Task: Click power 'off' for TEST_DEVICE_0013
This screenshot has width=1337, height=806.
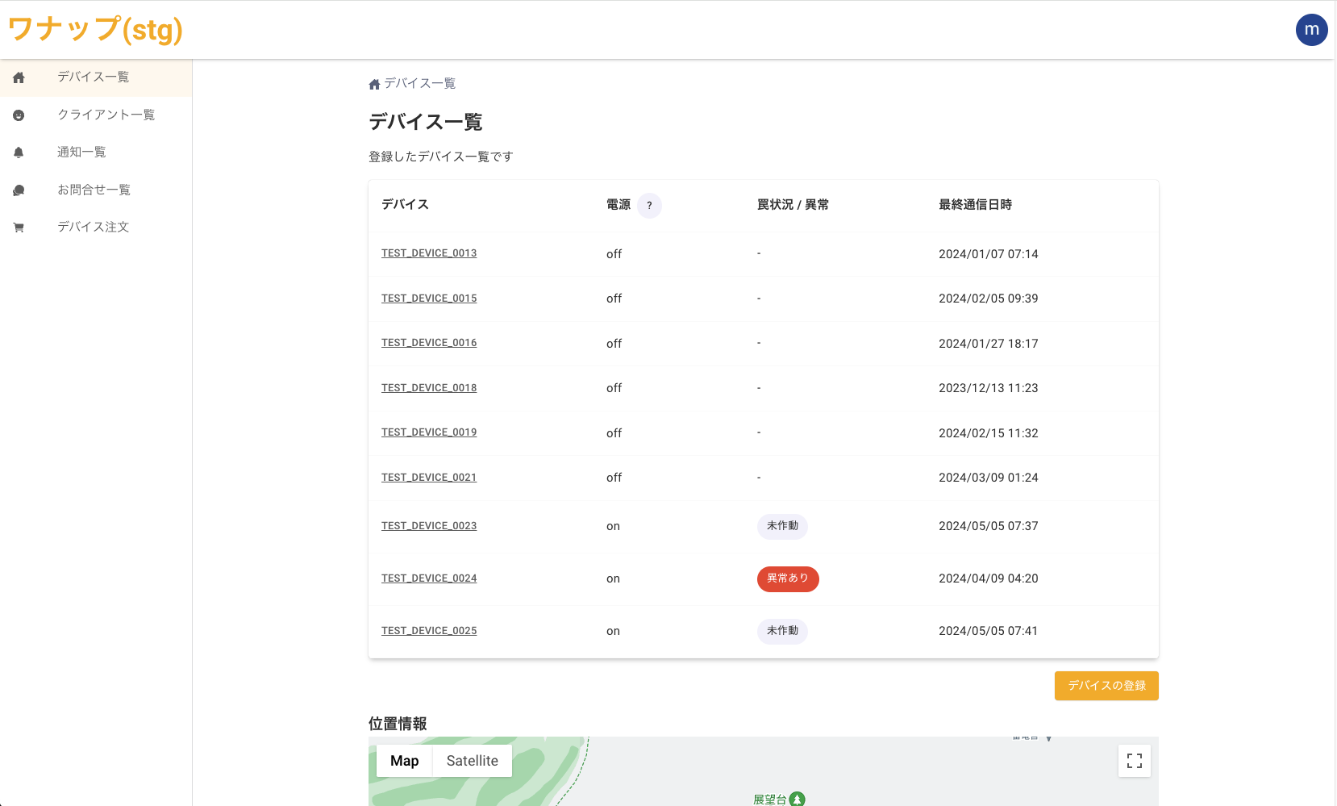Action: click(x=614, y=254)
